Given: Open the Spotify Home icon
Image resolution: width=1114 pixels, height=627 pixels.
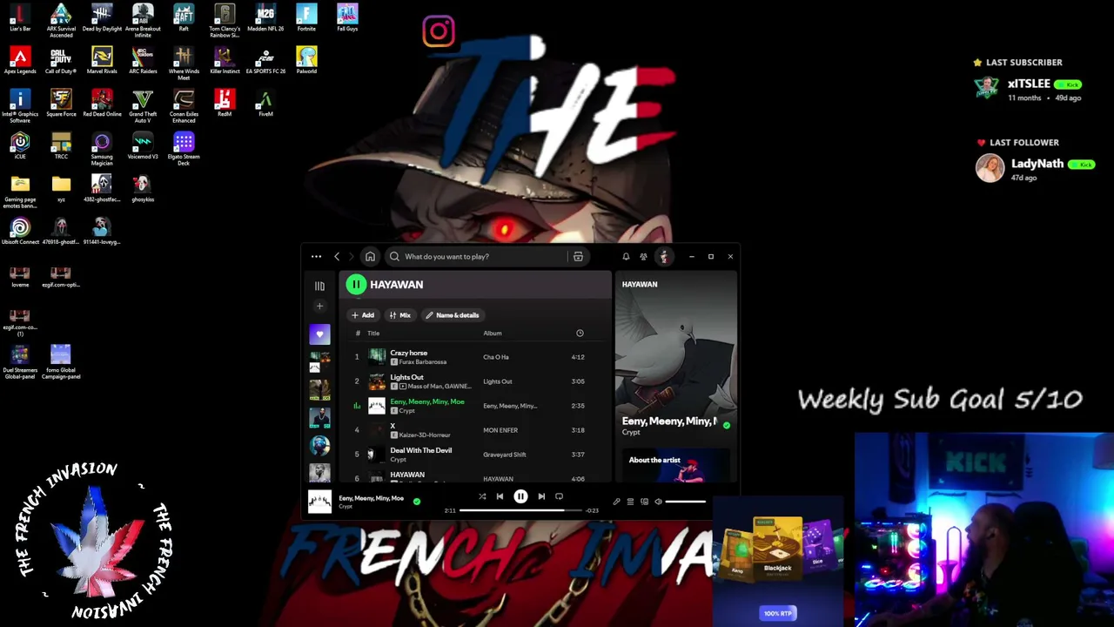Looking at the screenshot, I should coord(370,257).
